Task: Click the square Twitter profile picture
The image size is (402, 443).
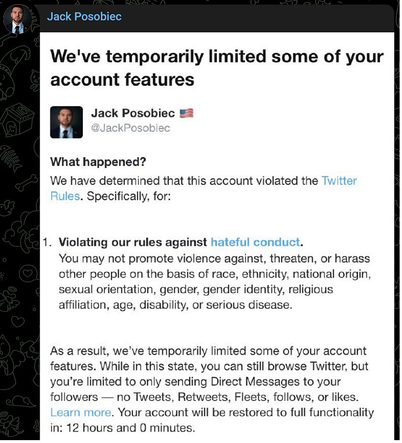Action: (x=66, y=122)
